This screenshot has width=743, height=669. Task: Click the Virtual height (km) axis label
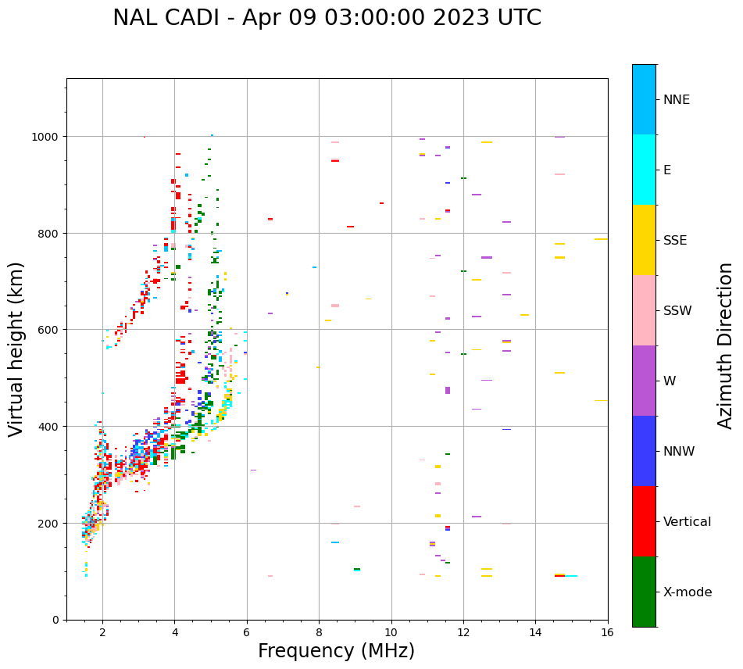(16, 349)
